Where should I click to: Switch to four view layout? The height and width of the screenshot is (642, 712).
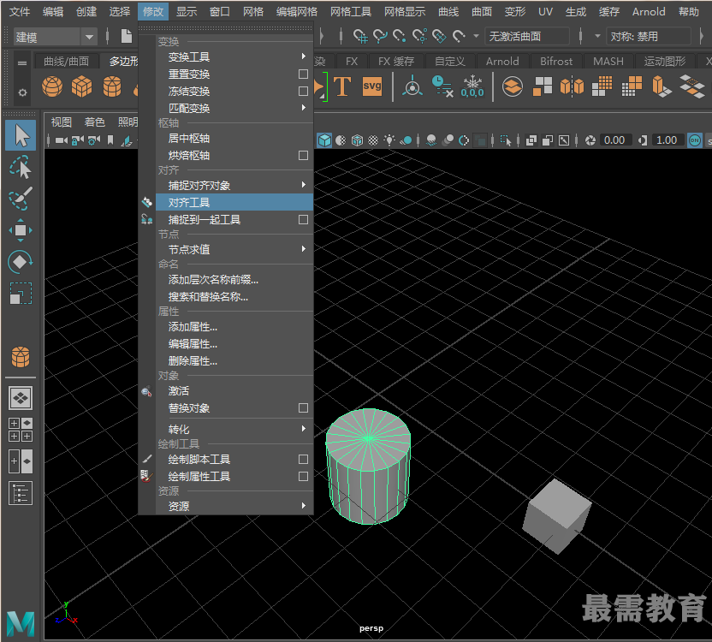pyautogui.click(x=21, y=430)
